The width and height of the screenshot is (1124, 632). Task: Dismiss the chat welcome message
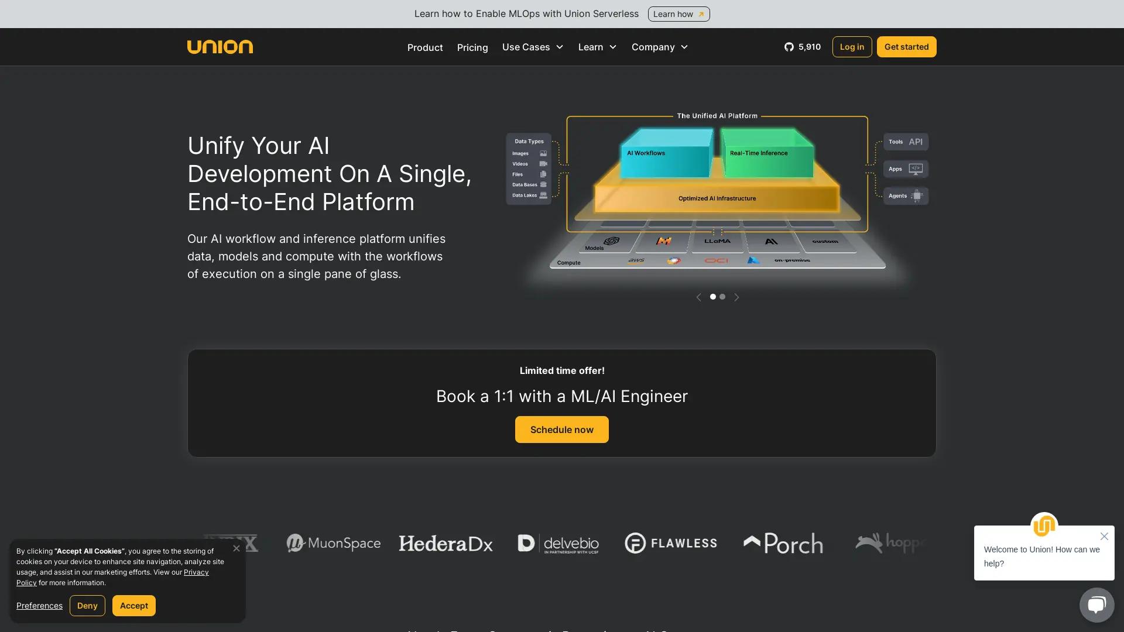[x=1105, y=536]
